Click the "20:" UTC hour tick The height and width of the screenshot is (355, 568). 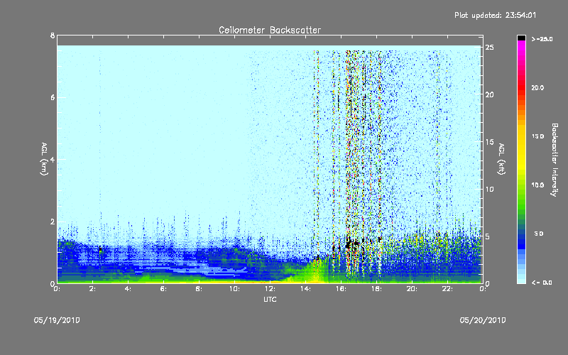click(x=413, y=289)
